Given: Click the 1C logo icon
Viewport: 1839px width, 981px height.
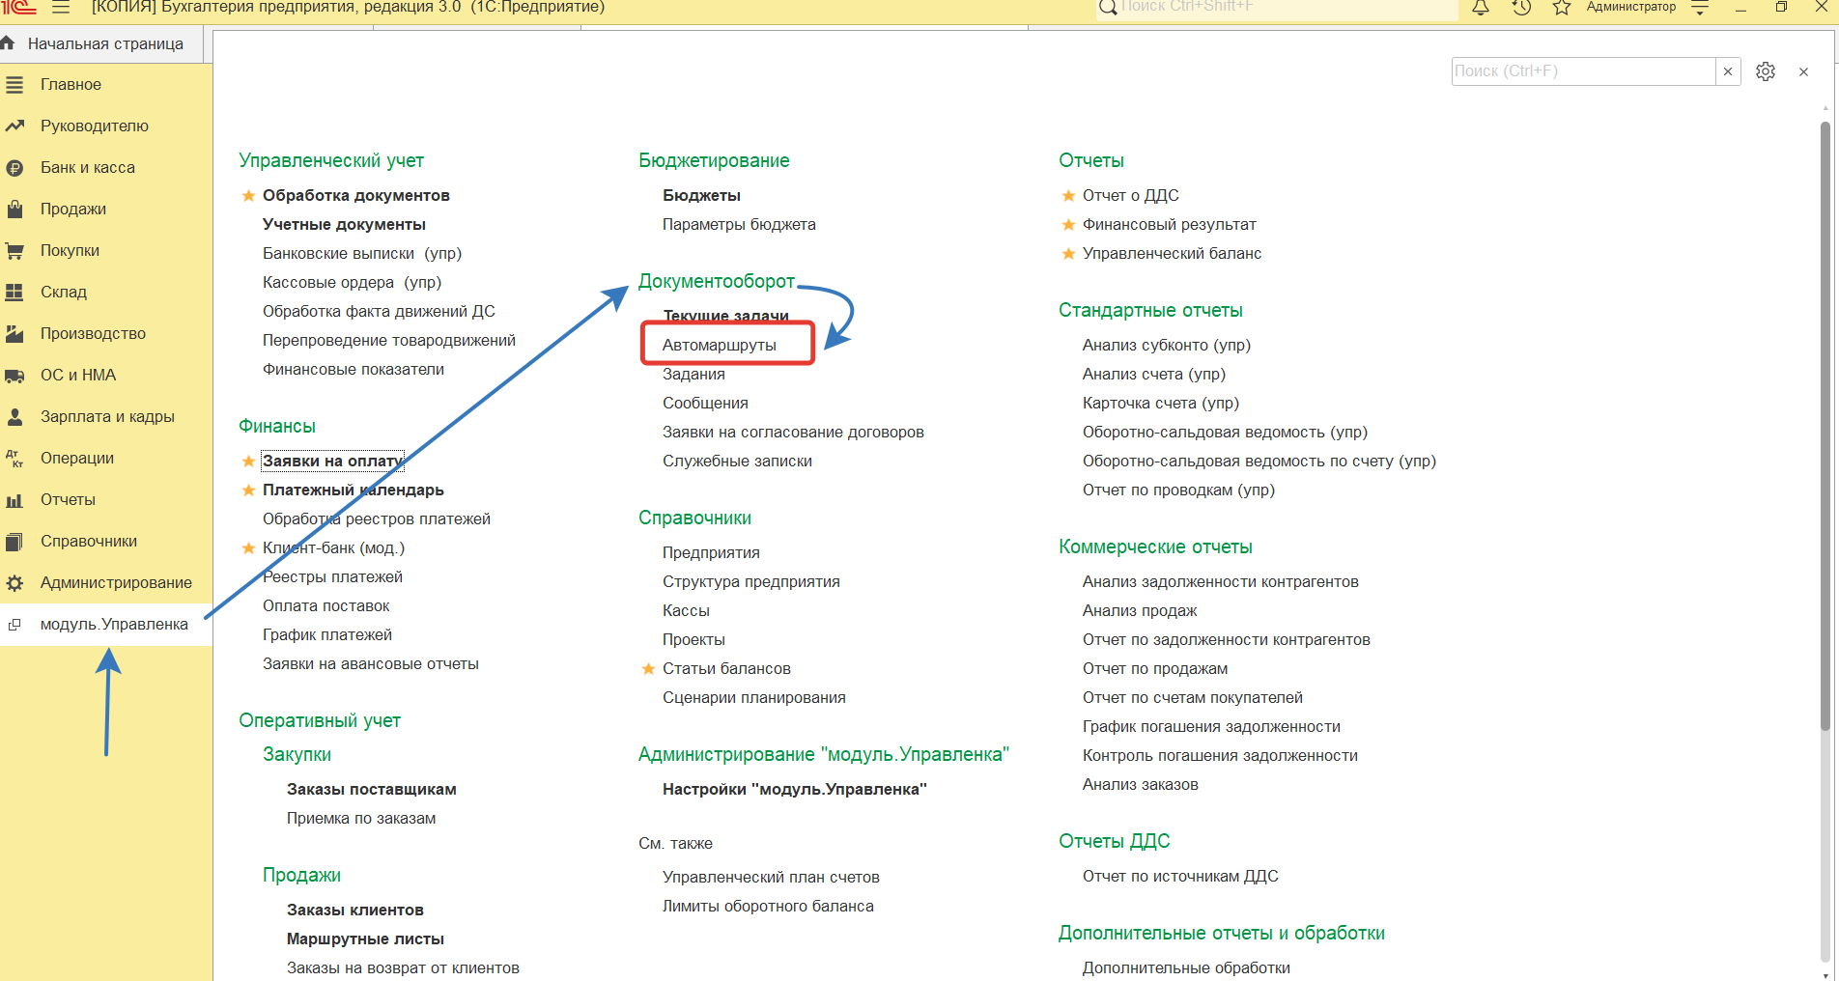Looking at the screenshot, I should (x=19, y=7).
